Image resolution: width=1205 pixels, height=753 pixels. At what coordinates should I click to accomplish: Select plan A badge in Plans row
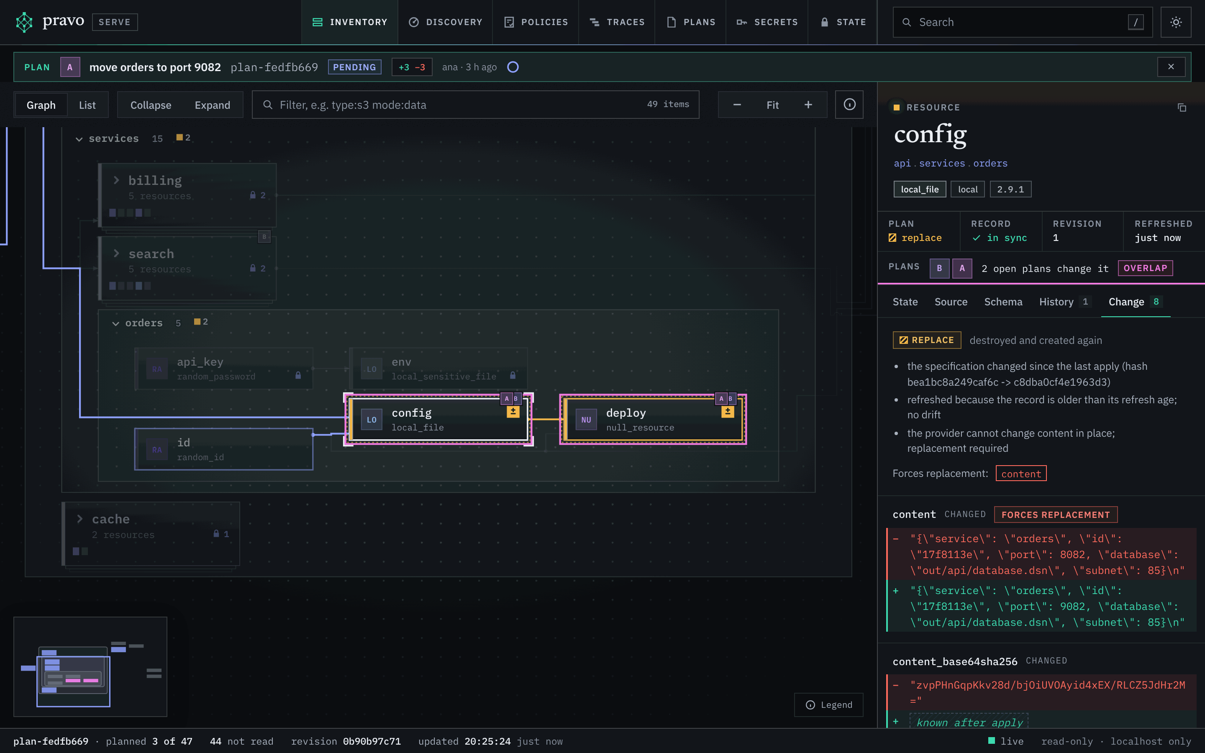click(962, 268)
